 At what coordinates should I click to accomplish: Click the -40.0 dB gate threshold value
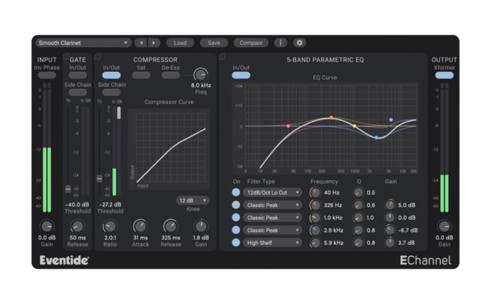[77, 204]
